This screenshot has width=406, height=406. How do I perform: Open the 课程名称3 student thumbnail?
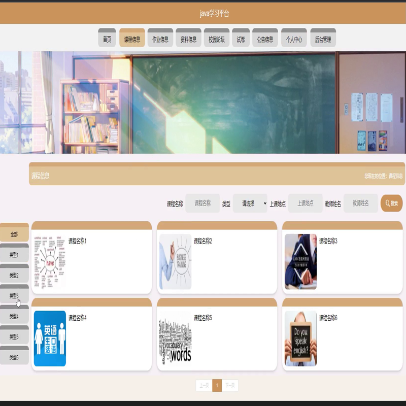tap(300, 261)
